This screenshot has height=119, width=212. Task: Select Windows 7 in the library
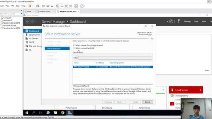[8, 20]
